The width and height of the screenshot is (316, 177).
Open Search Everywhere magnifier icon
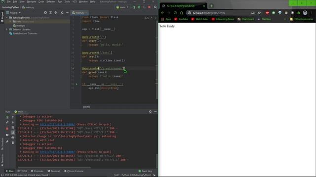156,7
